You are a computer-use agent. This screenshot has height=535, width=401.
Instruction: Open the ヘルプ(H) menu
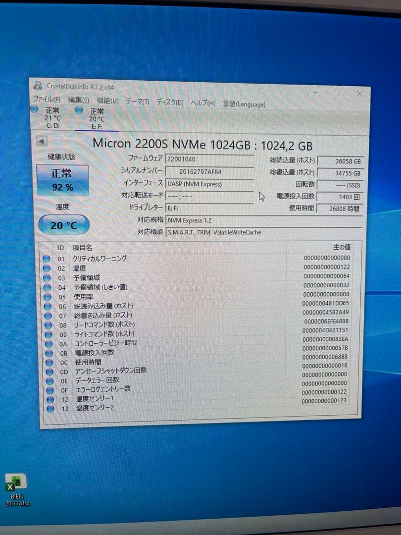tap(203, 103)
